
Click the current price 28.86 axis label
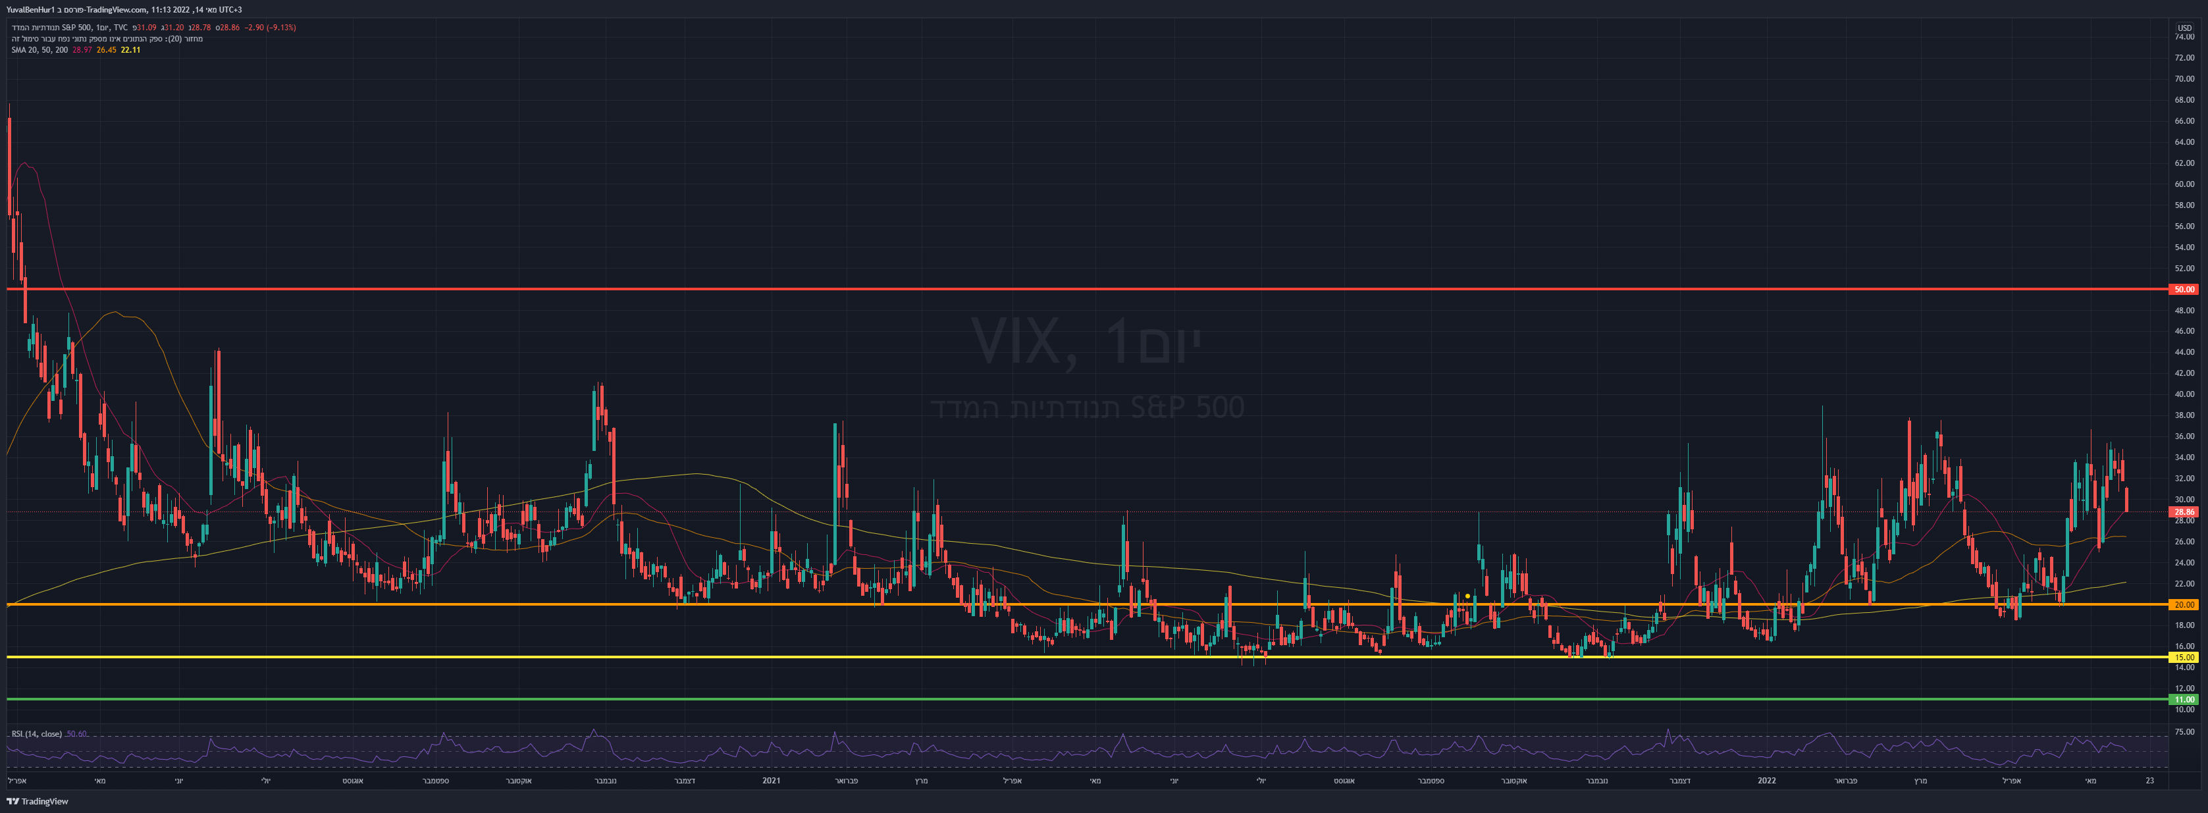click(x=2184, y=511)
